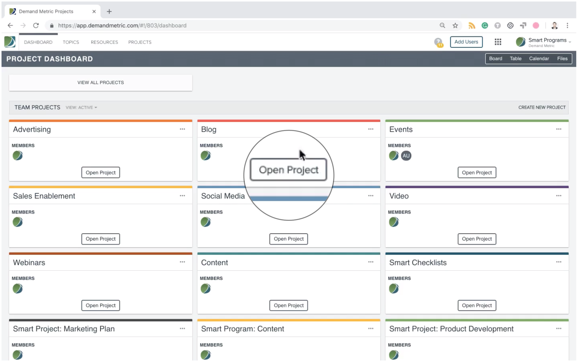Screen dimensions: 577x362
Task: Click the browser back arrow
Action: coord(10,25)
